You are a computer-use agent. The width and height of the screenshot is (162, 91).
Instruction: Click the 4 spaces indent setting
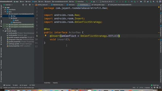[147, 88]
